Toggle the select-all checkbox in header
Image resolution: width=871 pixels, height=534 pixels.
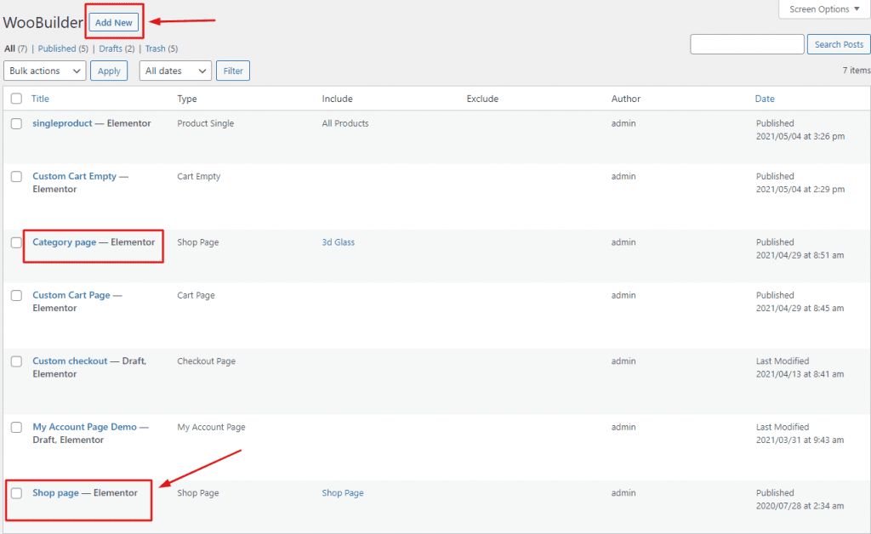point(15,98)
